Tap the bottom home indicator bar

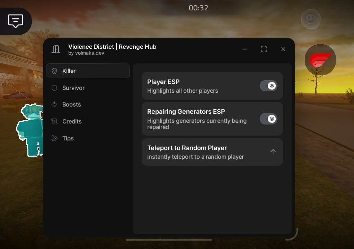point(169,239)
